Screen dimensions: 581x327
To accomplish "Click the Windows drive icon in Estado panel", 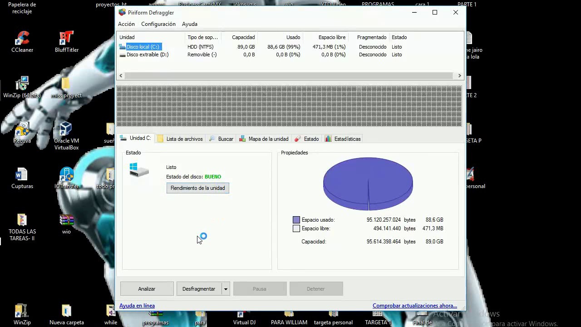I will [139, 170].
